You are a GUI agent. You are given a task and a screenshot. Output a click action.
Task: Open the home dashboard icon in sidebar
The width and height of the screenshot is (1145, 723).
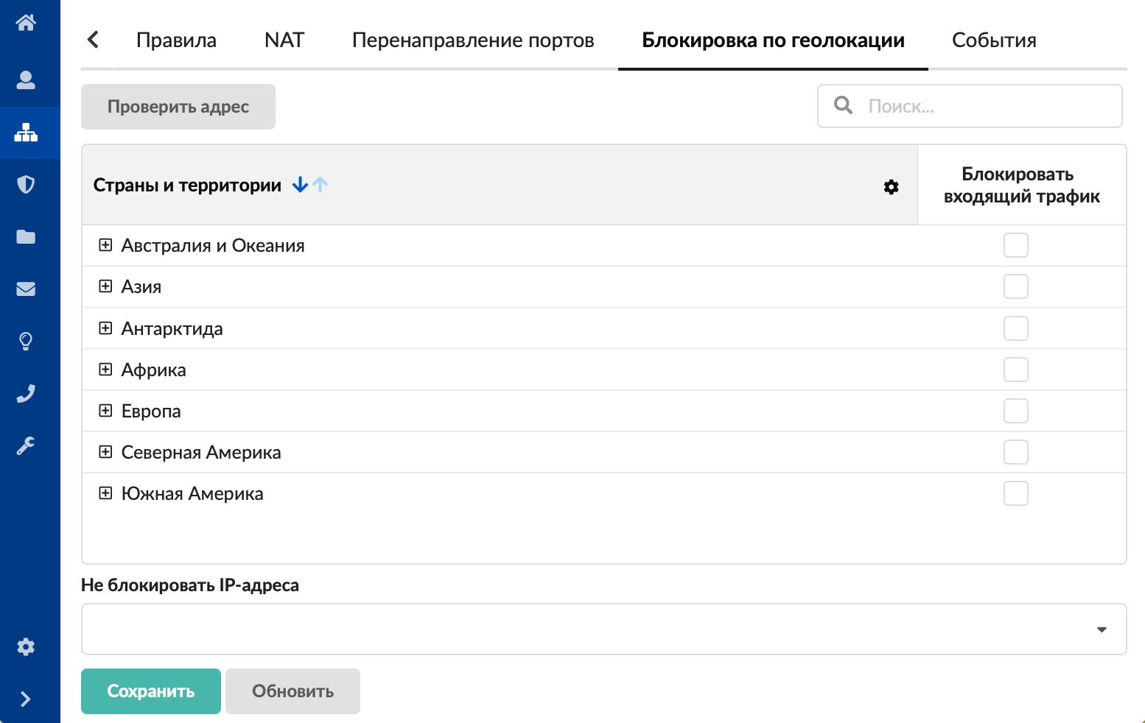[x=26, y=23]
